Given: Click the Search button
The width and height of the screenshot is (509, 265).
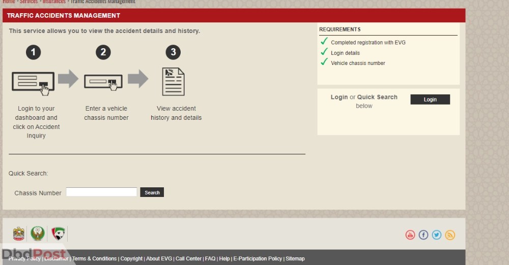Looking at the screenshot, I should [x=152, y=192].
